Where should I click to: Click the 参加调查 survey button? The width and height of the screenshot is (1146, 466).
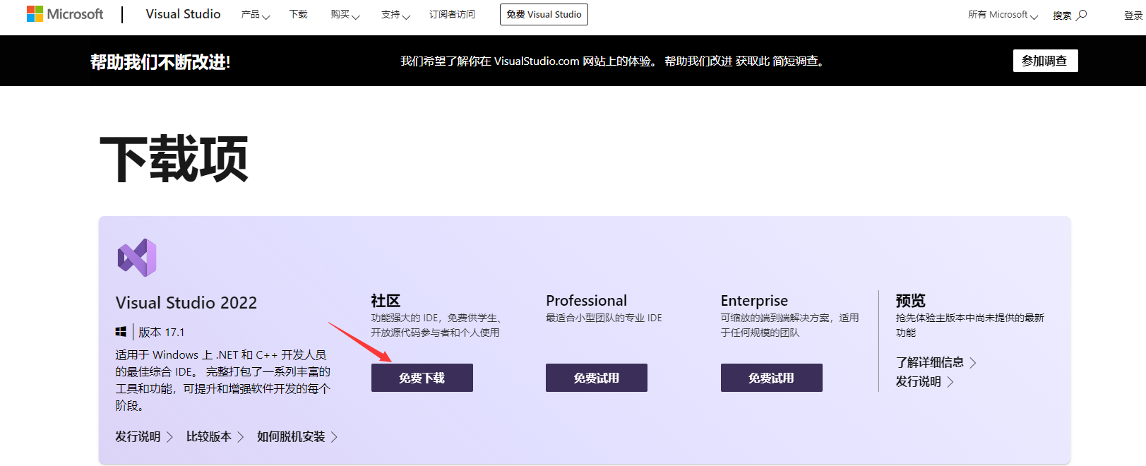(x=1045, y=61)
